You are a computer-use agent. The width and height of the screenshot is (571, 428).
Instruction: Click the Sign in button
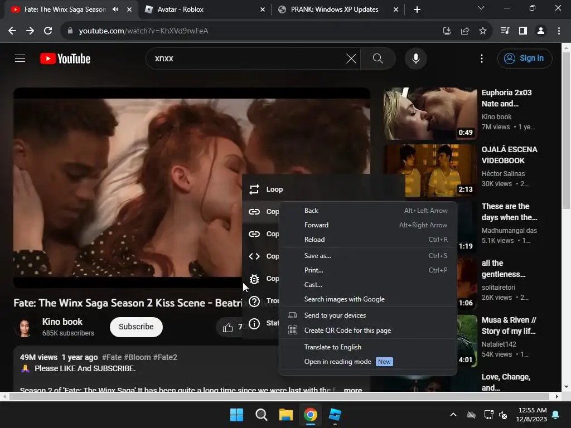coord(524,58)
